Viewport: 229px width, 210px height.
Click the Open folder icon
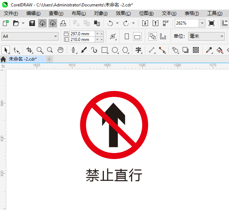coord(16,23)
